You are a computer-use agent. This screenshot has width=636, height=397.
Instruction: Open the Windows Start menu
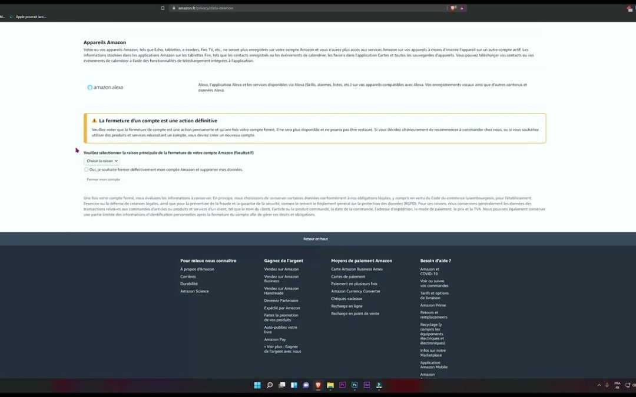tap(257, 385)
